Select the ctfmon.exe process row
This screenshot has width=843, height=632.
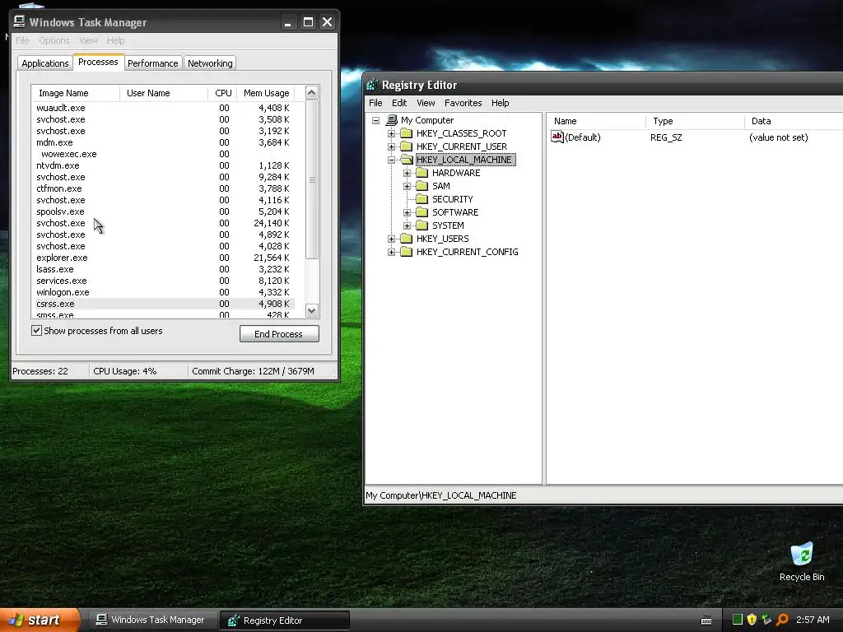[164, 188]
